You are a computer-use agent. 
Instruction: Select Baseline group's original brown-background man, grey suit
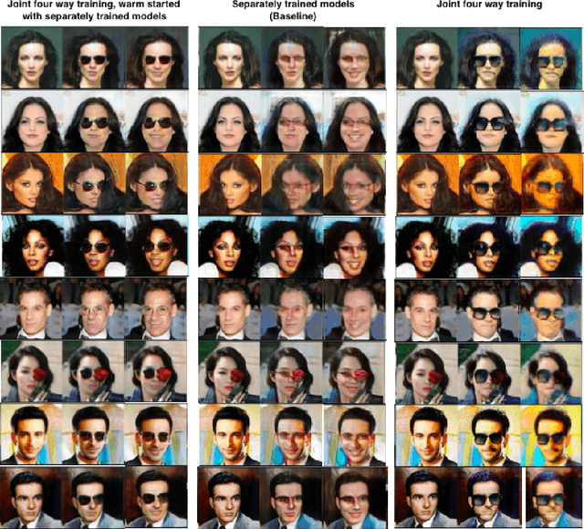click(228, 497)
